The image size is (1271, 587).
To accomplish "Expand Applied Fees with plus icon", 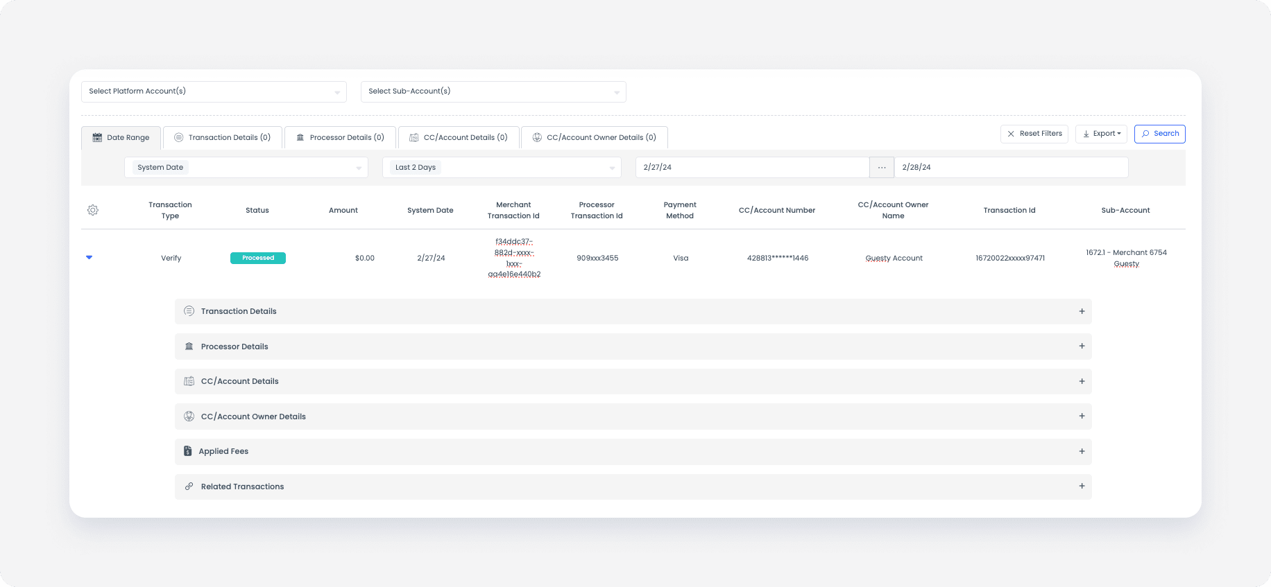I will (1082, 451).
